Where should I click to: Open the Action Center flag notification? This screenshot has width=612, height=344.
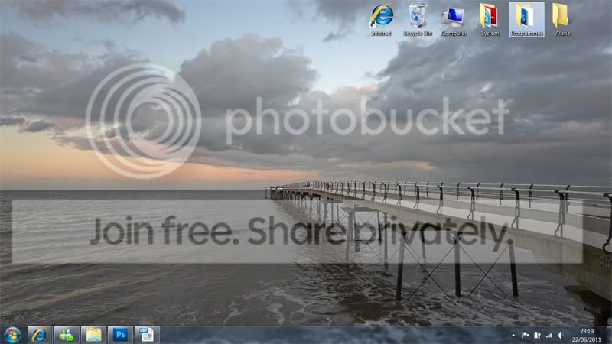(x=526, y=336)
